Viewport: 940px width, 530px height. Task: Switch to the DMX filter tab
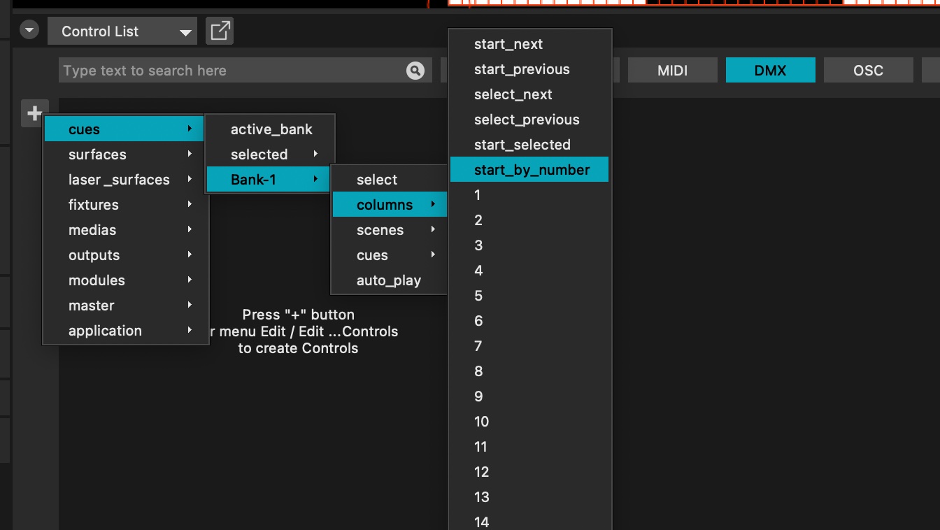click(771, 71)
